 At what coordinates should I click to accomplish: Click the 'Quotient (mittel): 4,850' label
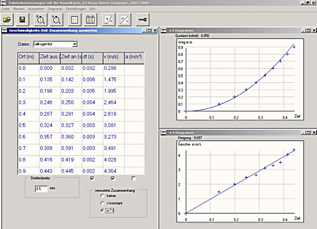tap(192, 36)
